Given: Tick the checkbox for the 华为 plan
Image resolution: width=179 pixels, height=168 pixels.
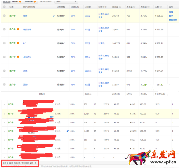Looking at the screenshot, I should tap(4, 16).
